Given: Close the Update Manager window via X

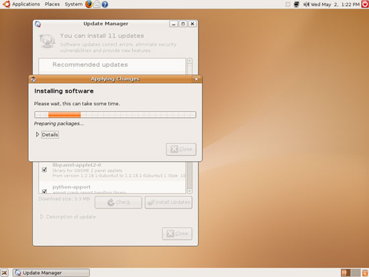Looking at the screenshot, I should 193,23.
